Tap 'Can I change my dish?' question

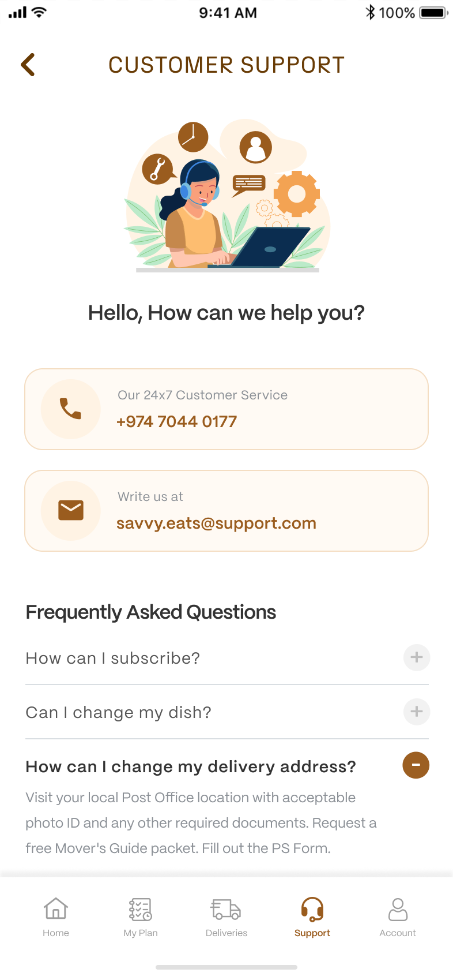(119, 712)
